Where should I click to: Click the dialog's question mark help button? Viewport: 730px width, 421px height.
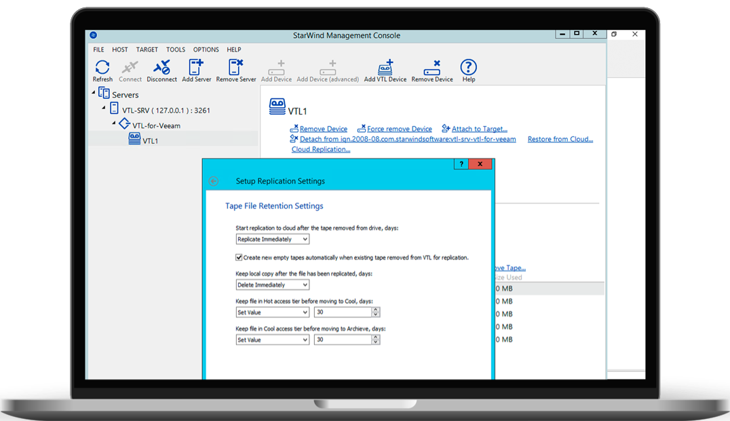coord(461,164)
